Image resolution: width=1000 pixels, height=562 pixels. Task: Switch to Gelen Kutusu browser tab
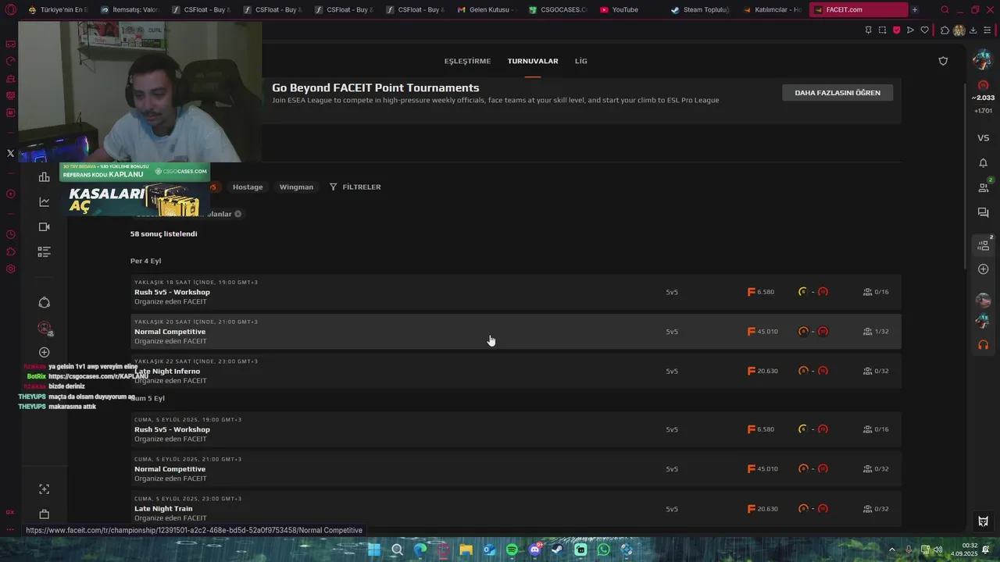pyautogui.click(x=486, y=10)
